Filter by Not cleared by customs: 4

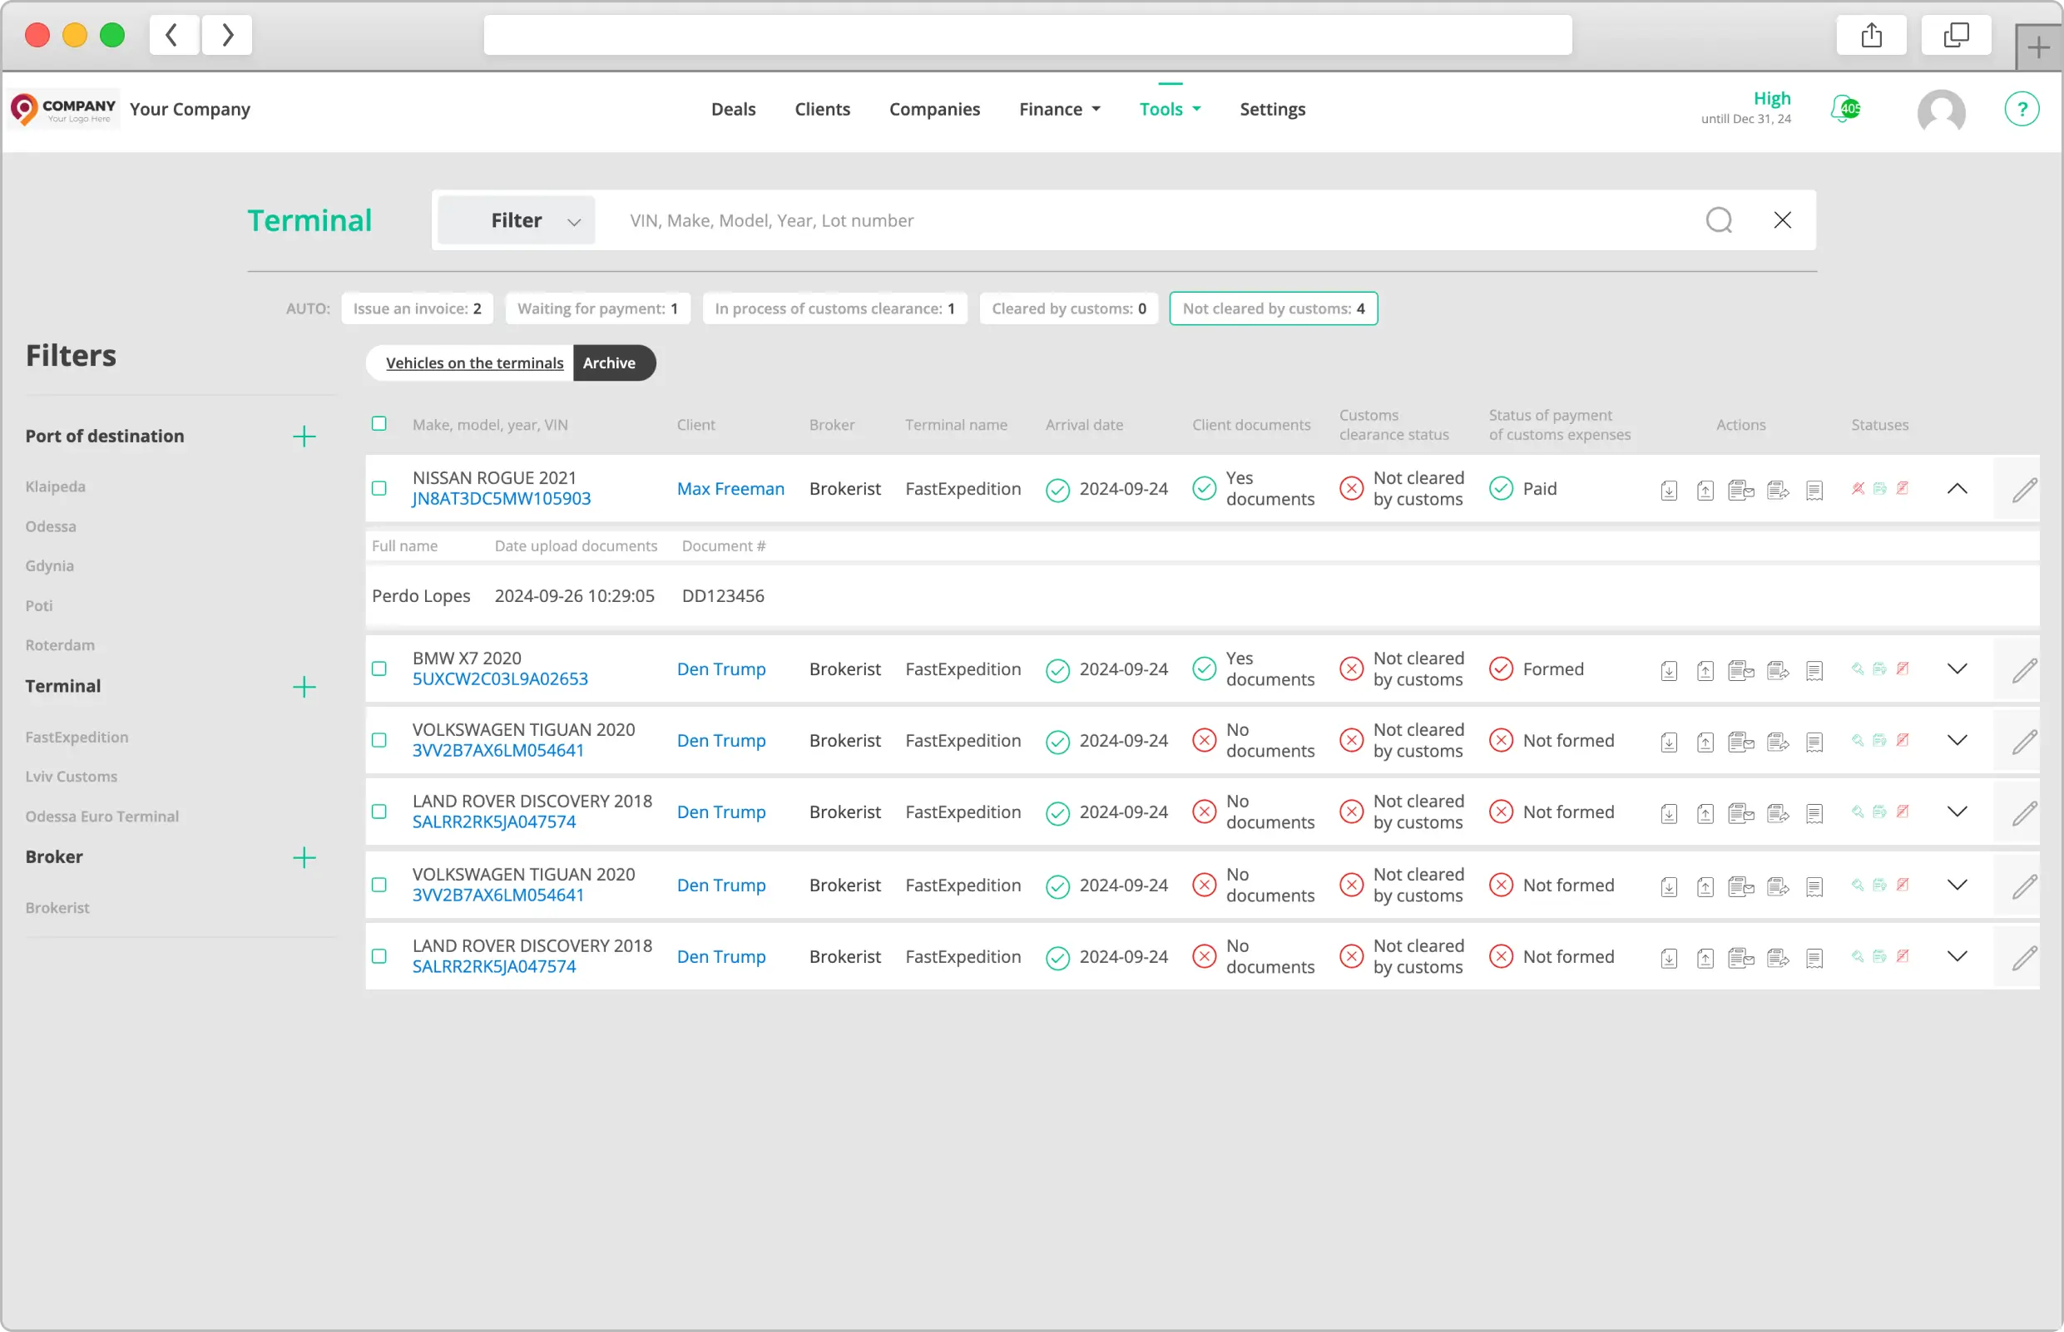click(x=1273, y=308)
